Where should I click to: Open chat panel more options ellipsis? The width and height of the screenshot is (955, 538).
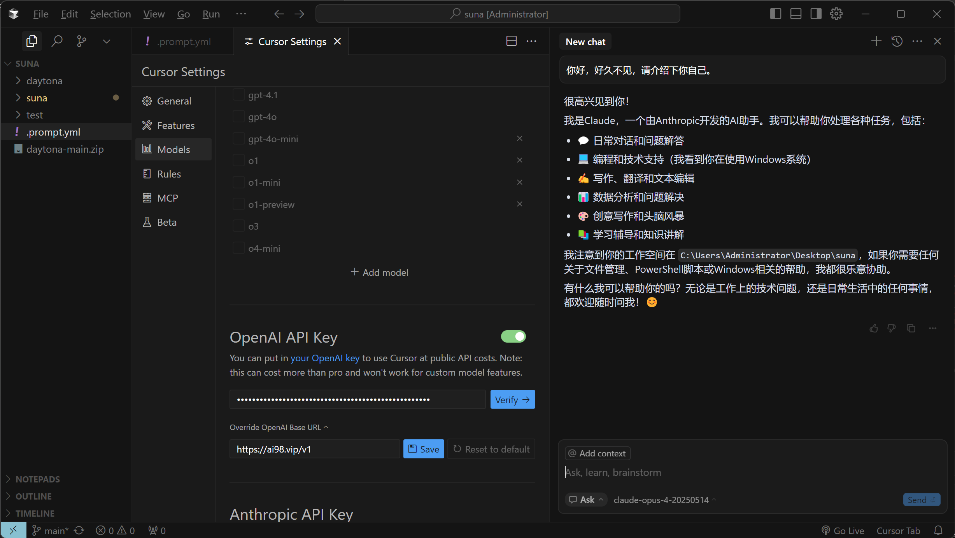(917, 41)
